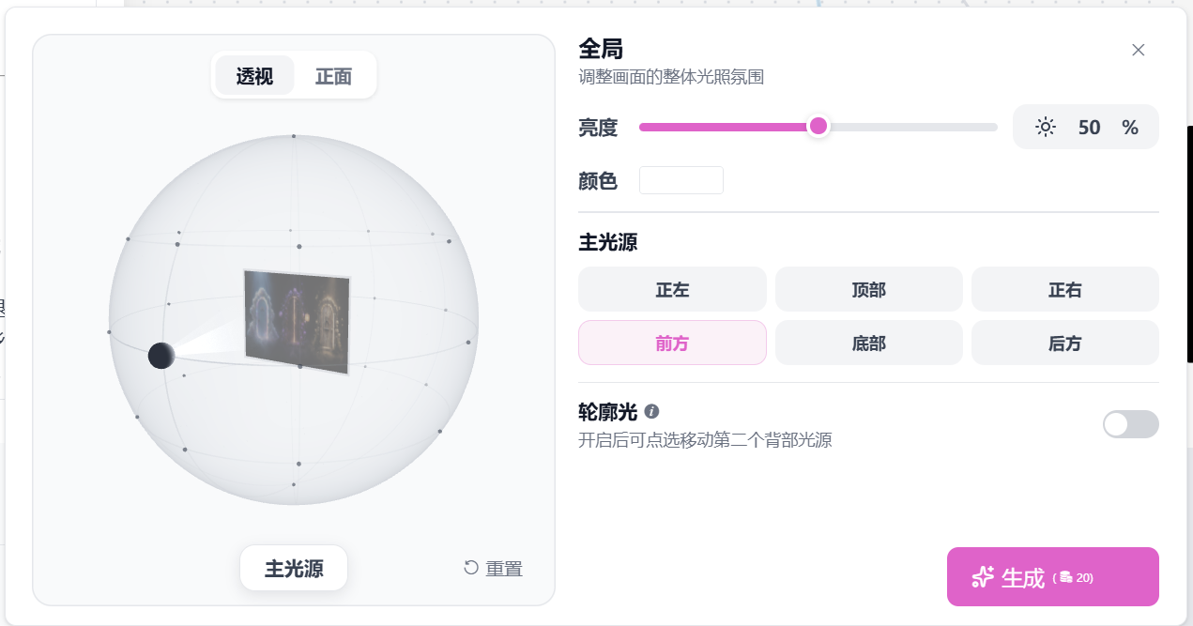Click the coin cost icon showing 20

(1065, 578)
